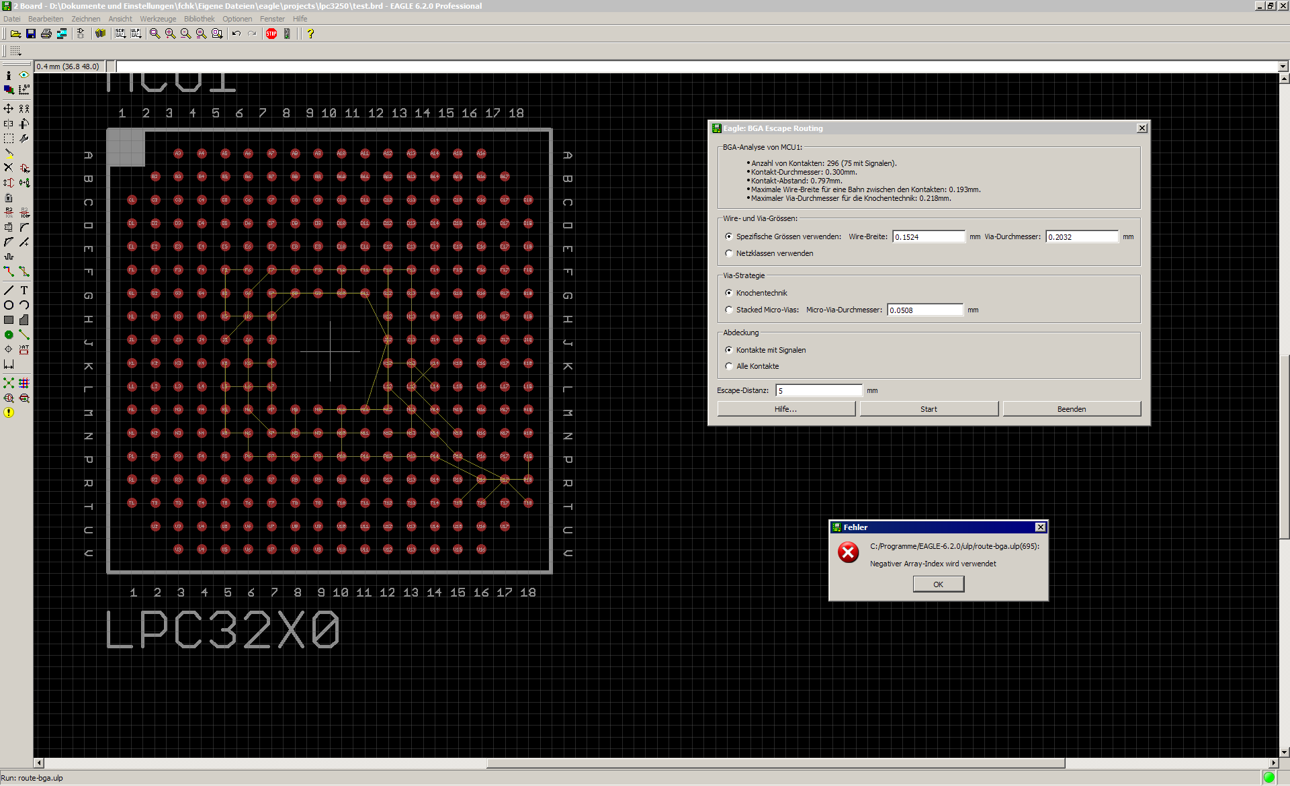Open the Werkzeuge menu

(158, 19)
